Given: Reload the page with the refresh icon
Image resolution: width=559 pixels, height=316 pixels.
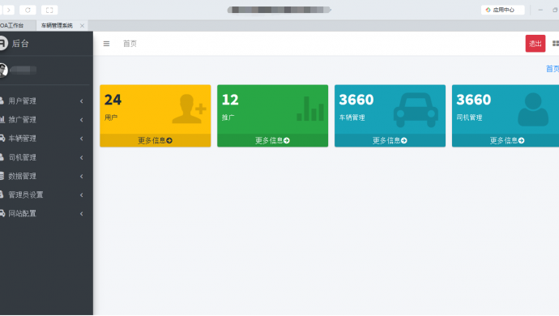Looking at the screenshot, I should pos(28,10).
